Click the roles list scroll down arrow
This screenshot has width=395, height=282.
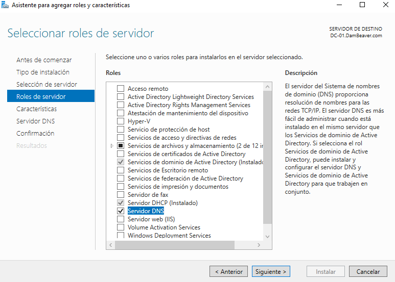(268, 237)
